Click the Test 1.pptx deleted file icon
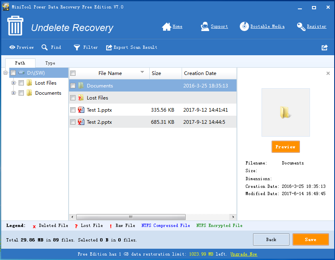This screenshot has width=335, height=260. point(81,110)
